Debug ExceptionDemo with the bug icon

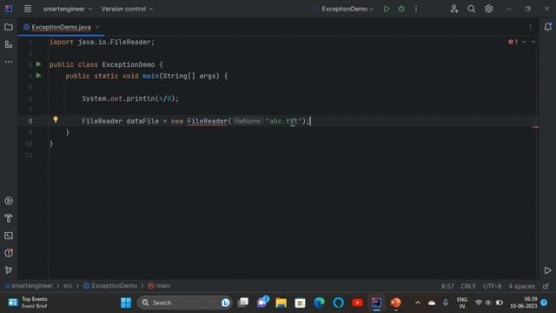click(x=401, y=9)
